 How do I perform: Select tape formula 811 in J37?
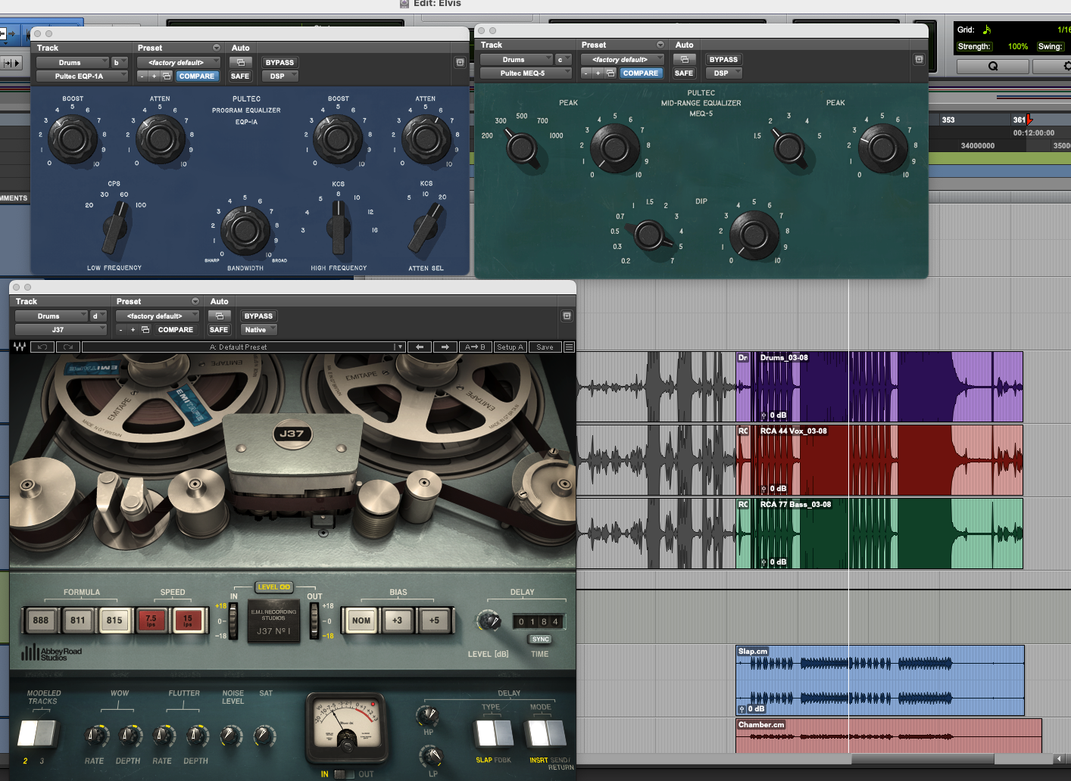click(78, 620)
